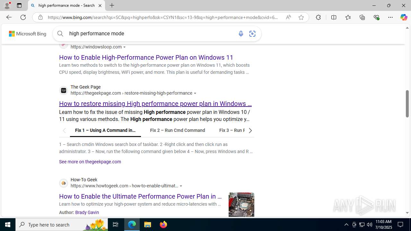Viewport: 411px width, 231px height.
Task: Open Settings and more menu
Action: coord(390,17)
